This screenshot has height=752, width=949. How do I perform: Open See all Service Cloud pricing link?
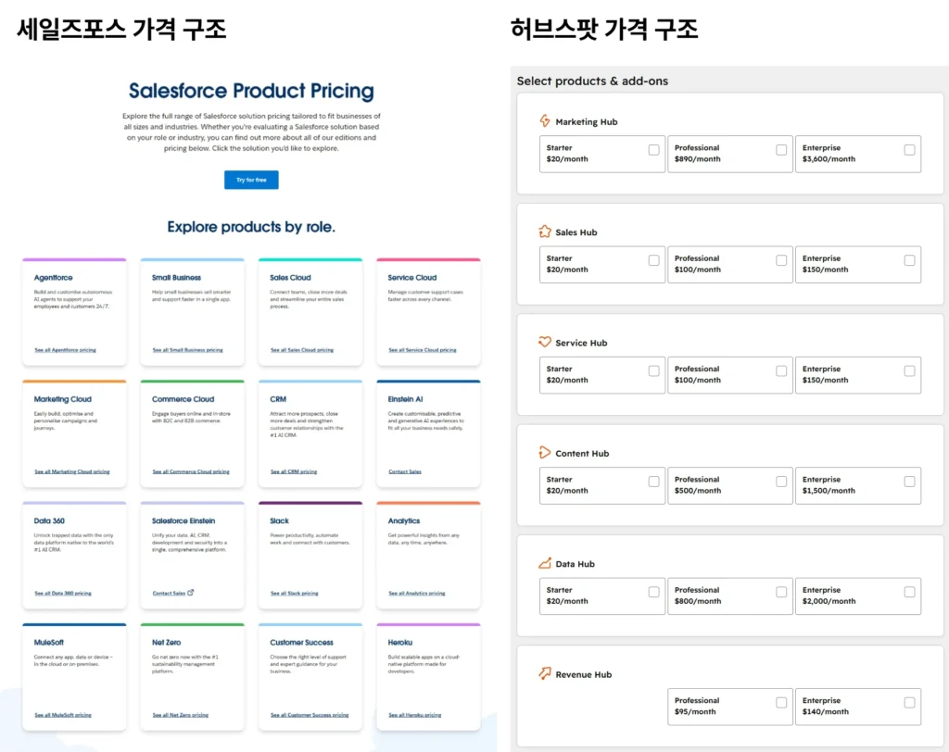pyautogui.click(x=423, y=350)
